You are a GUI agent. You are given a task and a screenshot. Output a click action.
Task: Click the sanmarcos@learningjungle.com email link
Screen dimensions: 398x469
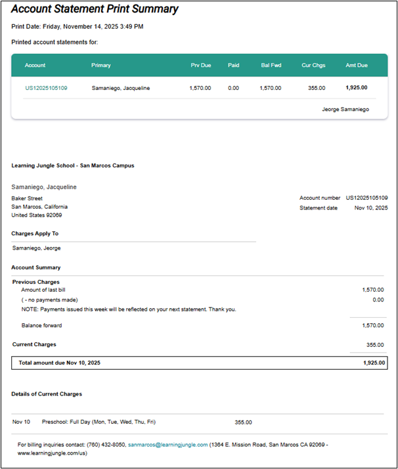click(167, 445)
